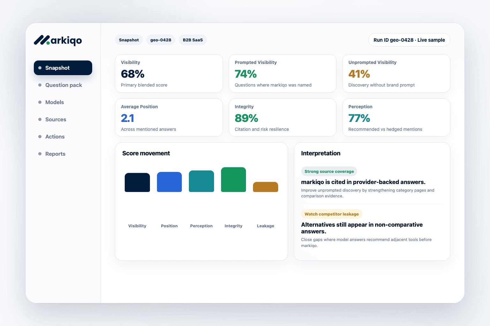
Task: Click 'markiqo is cited in provider-backed answers.'
Action: (363, 182)
